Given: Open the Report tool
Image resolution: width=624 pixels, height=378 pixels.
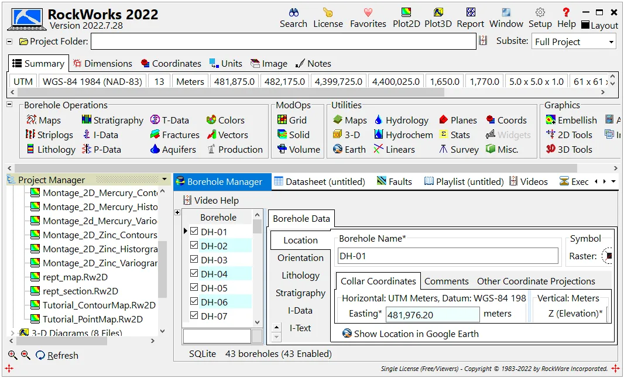Looking at the screenshot, I should (x=471, y=18).
